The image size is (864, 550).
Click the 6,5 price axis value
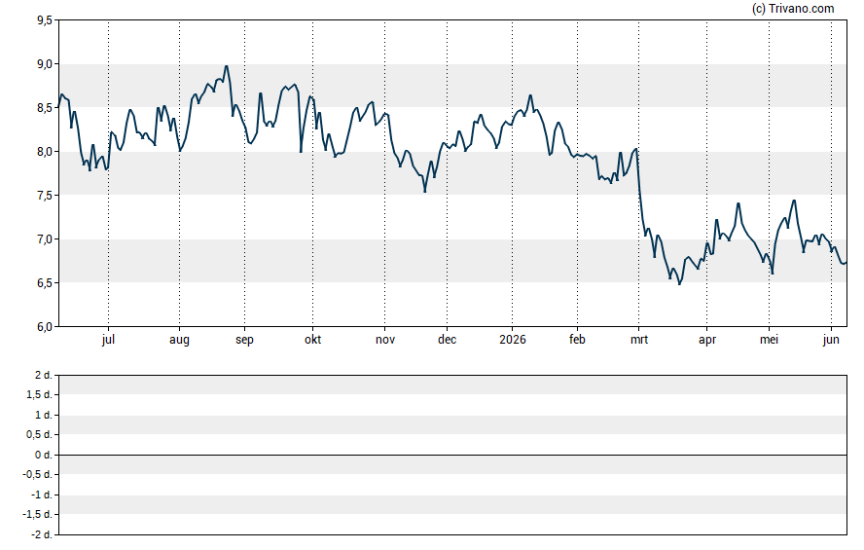pos(45,282)
